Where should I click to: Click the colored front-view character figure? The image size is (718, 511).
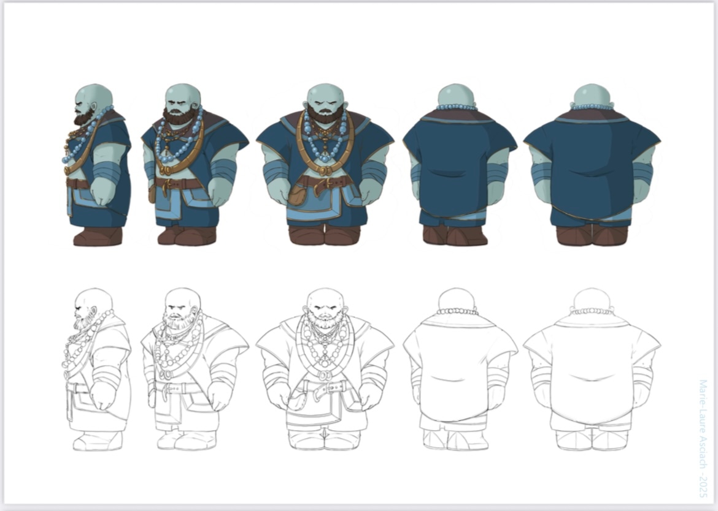(325, 165)
